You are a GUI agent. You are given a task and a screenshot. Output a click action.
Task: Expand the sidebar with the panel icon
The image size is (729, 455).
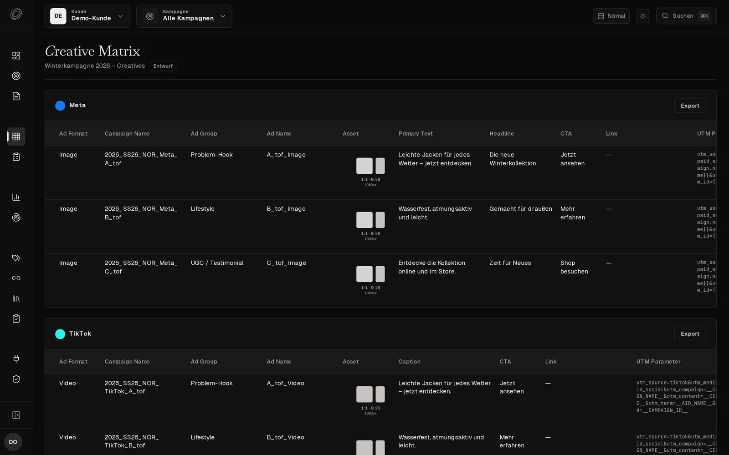(16, 415)
